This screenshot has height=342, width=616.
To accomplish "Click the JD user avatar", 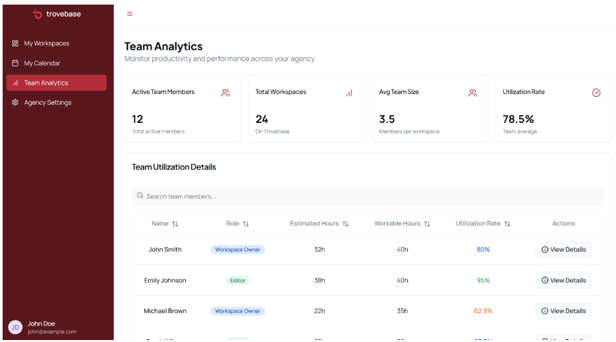I will pos(15,327).
